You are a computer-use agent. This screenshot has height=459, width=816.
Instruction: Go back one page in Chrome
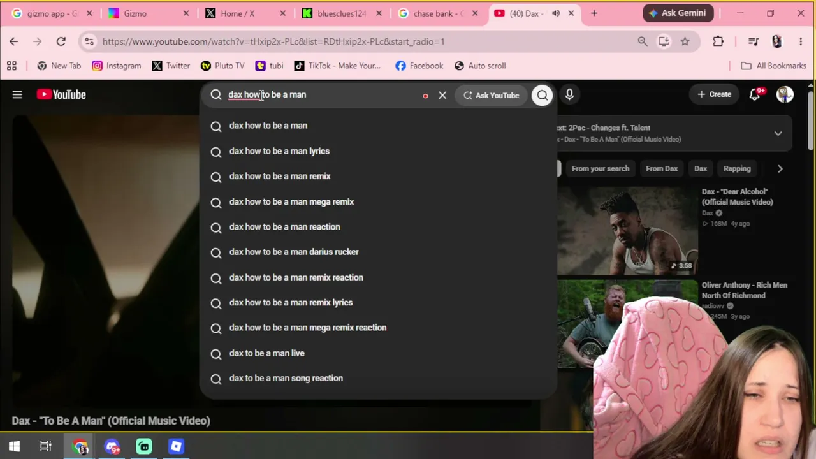point(14,41)
